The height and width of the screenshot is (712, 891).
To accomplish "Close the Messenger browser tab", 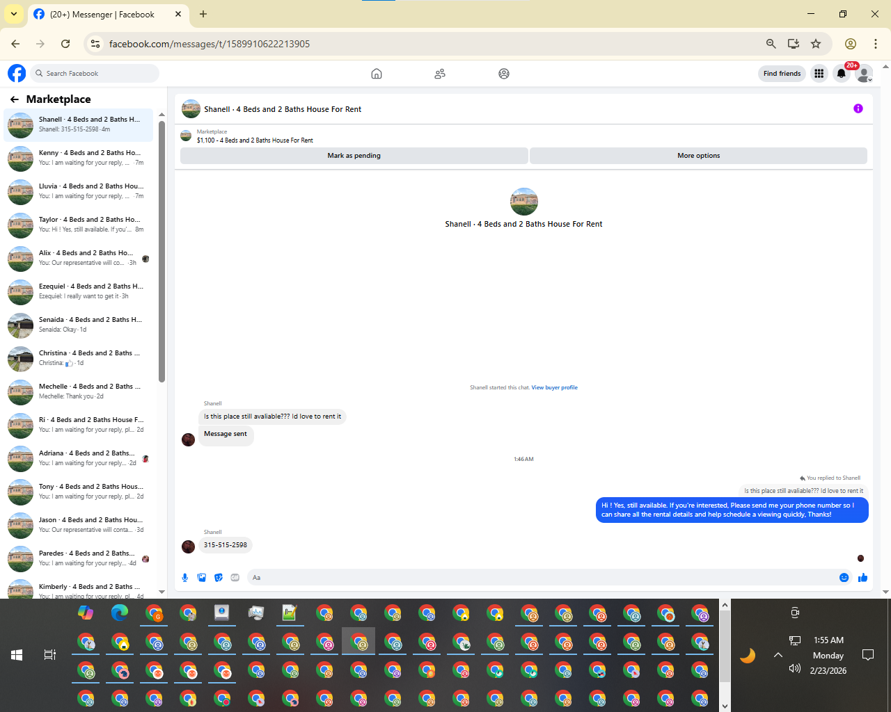I will click(178, 14).
